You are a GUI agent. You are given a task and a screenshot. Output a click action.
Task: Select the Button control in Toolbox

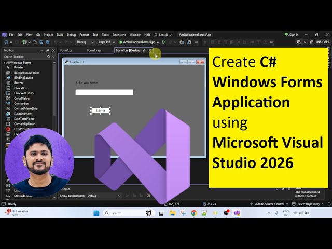click(x=19, y=83)
